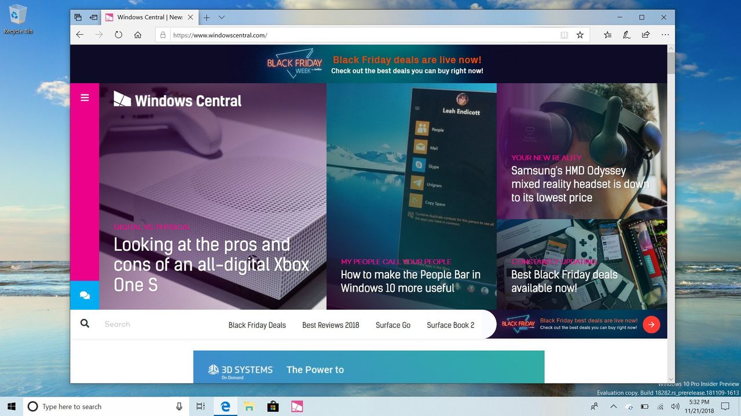The width and height of the screenshot is (741, 416).
Task: Launch Microsoft Store from taskbar
Action: coord(273,407)
